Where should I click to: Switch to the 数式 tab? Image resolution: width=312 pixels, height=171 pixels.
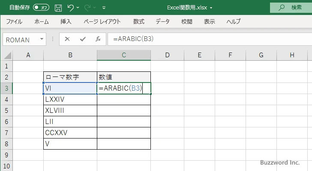(139, 21)
